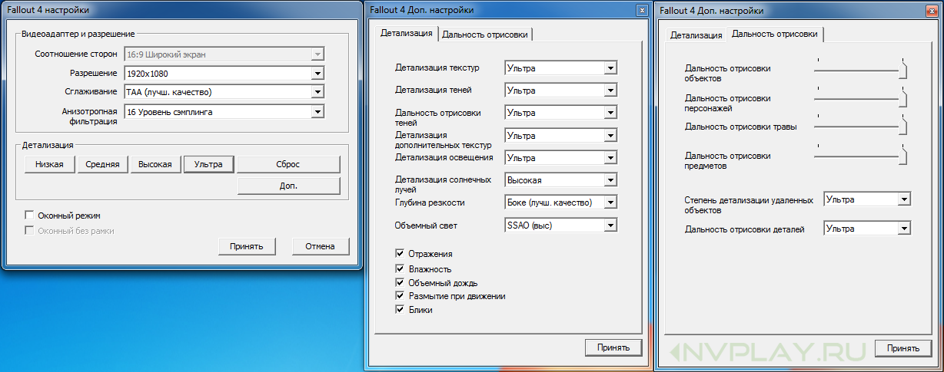Click Принять in the right window
The image size is (944, 372).
(902, 348)
